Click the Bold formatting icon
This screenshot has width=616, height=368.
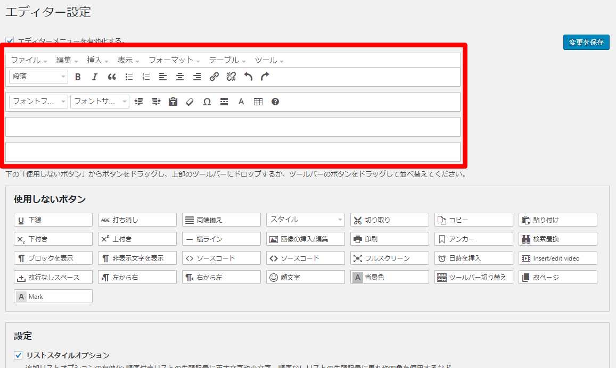78,77
